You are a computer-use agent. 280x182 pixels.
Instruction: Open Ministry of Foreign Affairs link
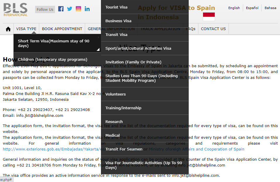click(x=197, y=149)
